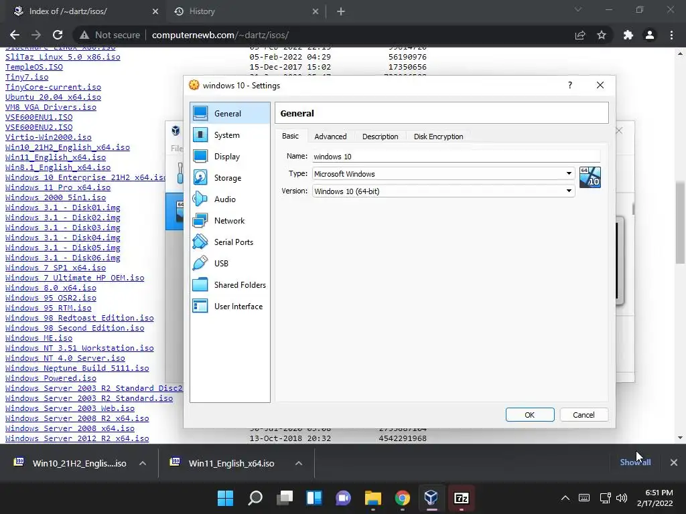Click the Windows 10 OS type icon
The height and width of the screenshot is (514, 686).
[x=590, y=177]
